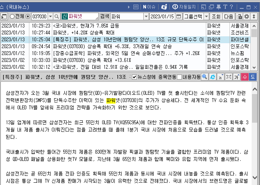
Task: Click the up-down arrow resize icon
Action: [254, 16]
